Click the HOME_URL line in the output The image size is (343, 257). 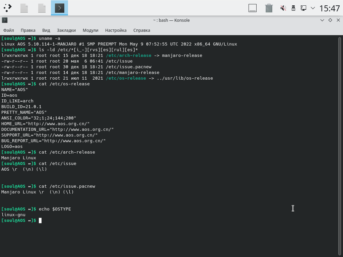pyautogui.click(x=46, y=124)
